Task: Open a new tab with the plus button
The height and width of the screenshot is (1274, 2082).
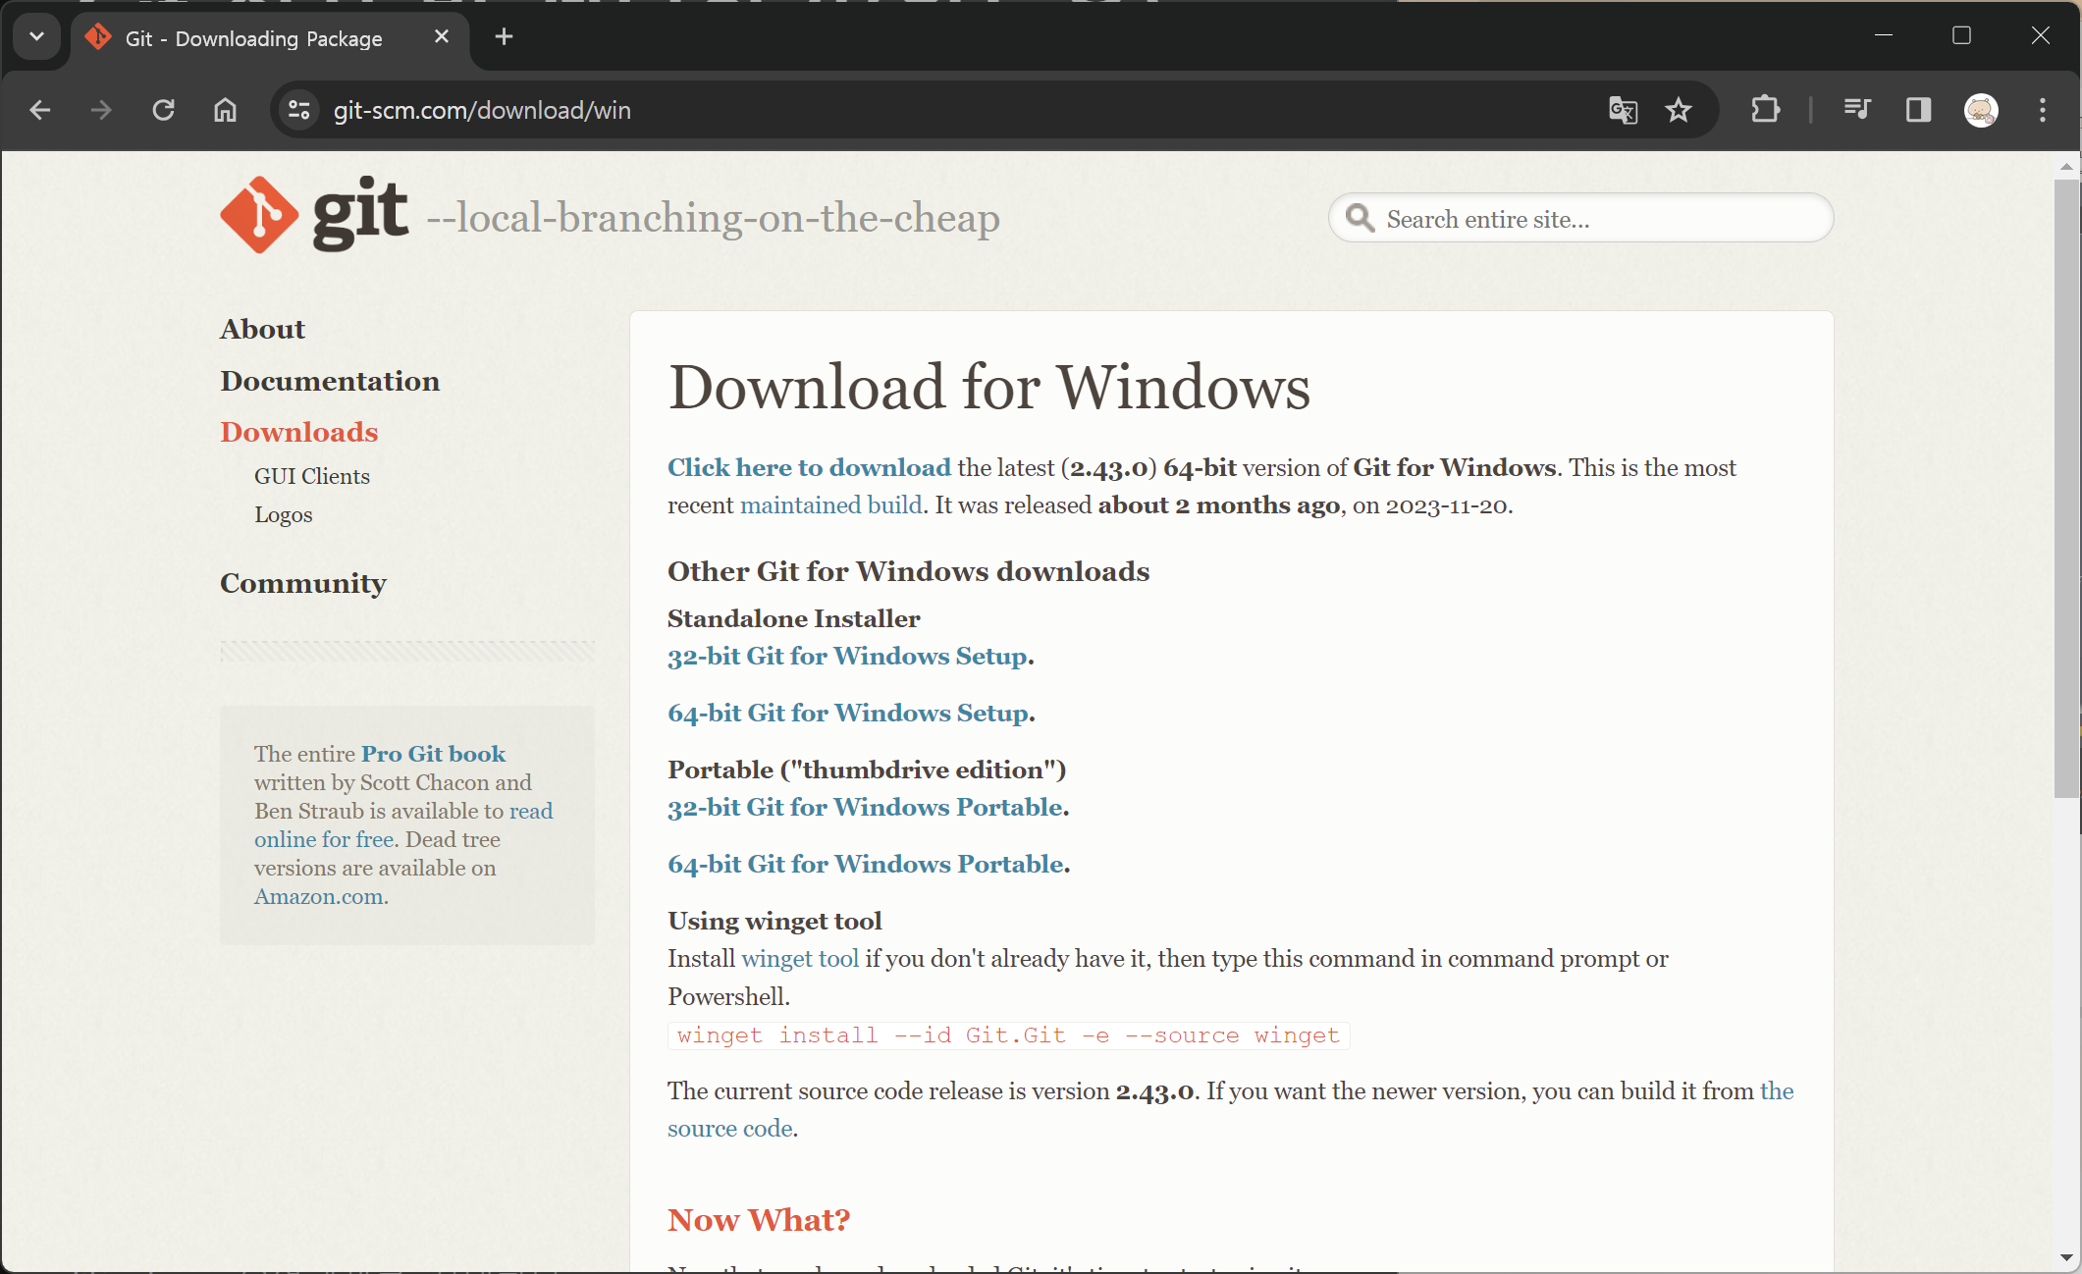Action: click(504, 37)
